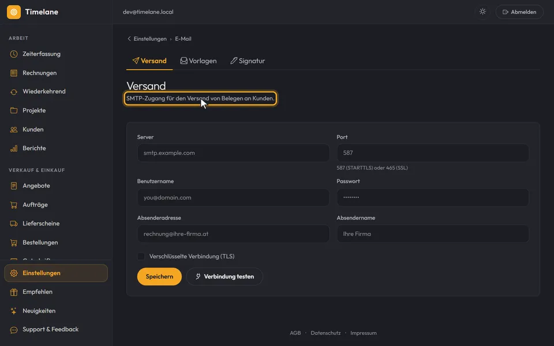Image resolution: width=554 pixels, height=346 pixels.
Task: Click the logout icon beside Abmelden
Action: tap(506, 12)
